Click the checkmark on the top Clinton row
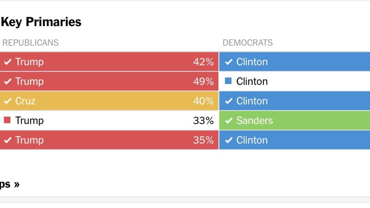 pos(229,62)
